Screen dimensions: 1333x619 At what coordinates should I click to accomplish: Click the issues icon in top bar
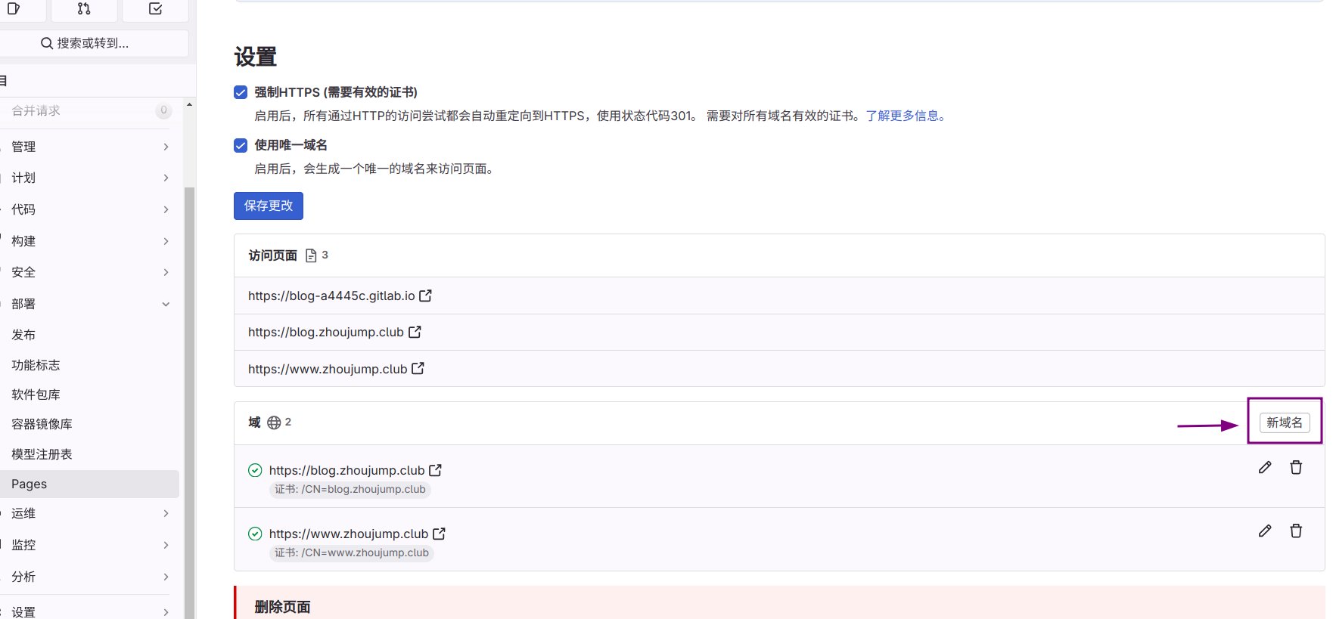pos(14,9)
